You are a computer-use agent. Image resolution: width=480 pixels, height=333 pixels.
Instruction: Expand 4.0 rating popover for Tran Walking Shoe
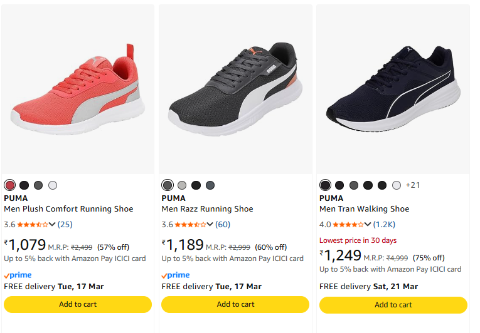[368, 224]
